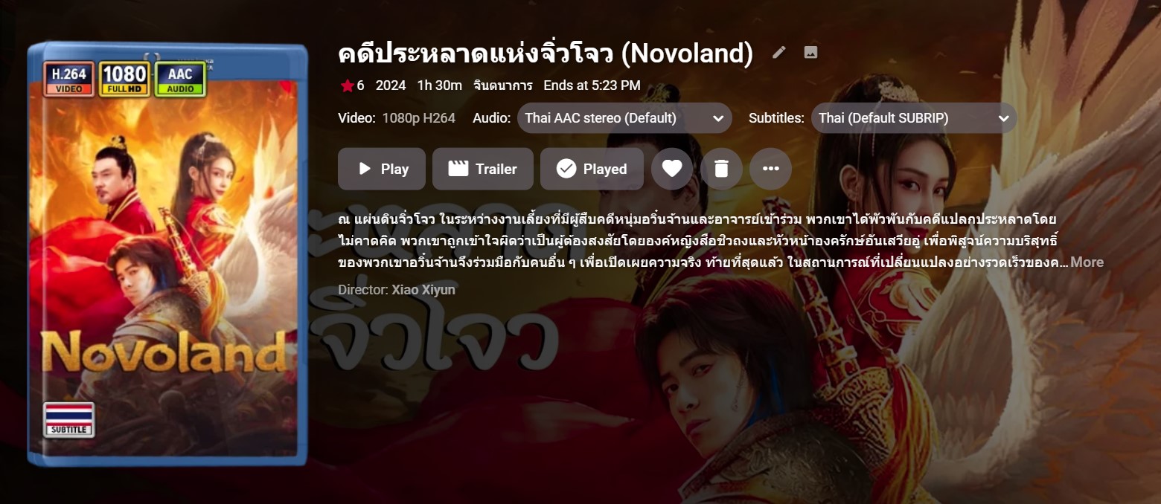The image size is (1161, 504).
Task: Click the H.264 video badge on the poster
Action: coord(68,80)
